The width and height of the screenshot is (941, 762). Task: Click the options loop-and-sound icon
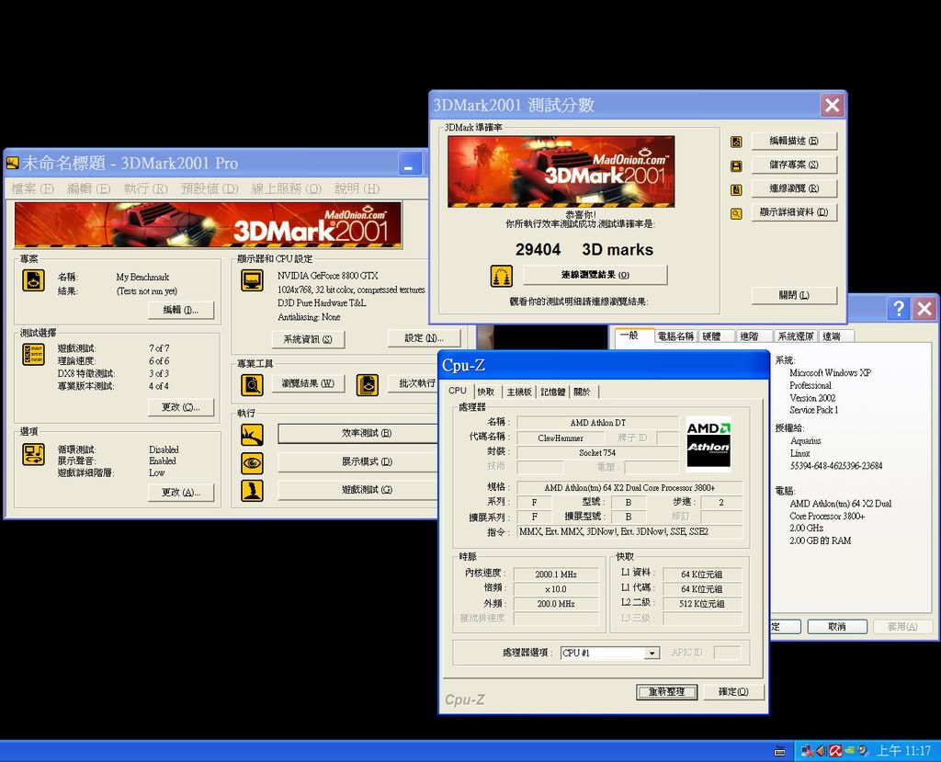pyautogui.click(x=34, y=455)
